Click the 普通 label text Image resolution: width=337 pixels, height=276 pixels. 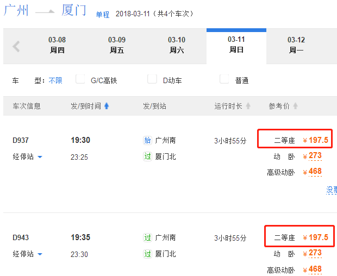point(242,80)
